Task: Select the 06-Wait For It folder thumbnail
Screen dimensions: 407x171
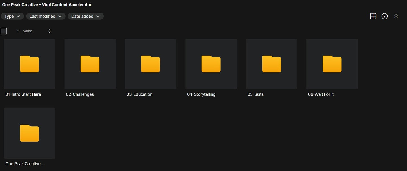Action: point(332,64)
